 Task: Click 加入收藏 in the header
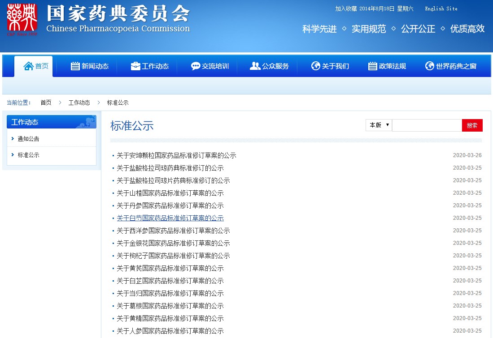[346, 9]
